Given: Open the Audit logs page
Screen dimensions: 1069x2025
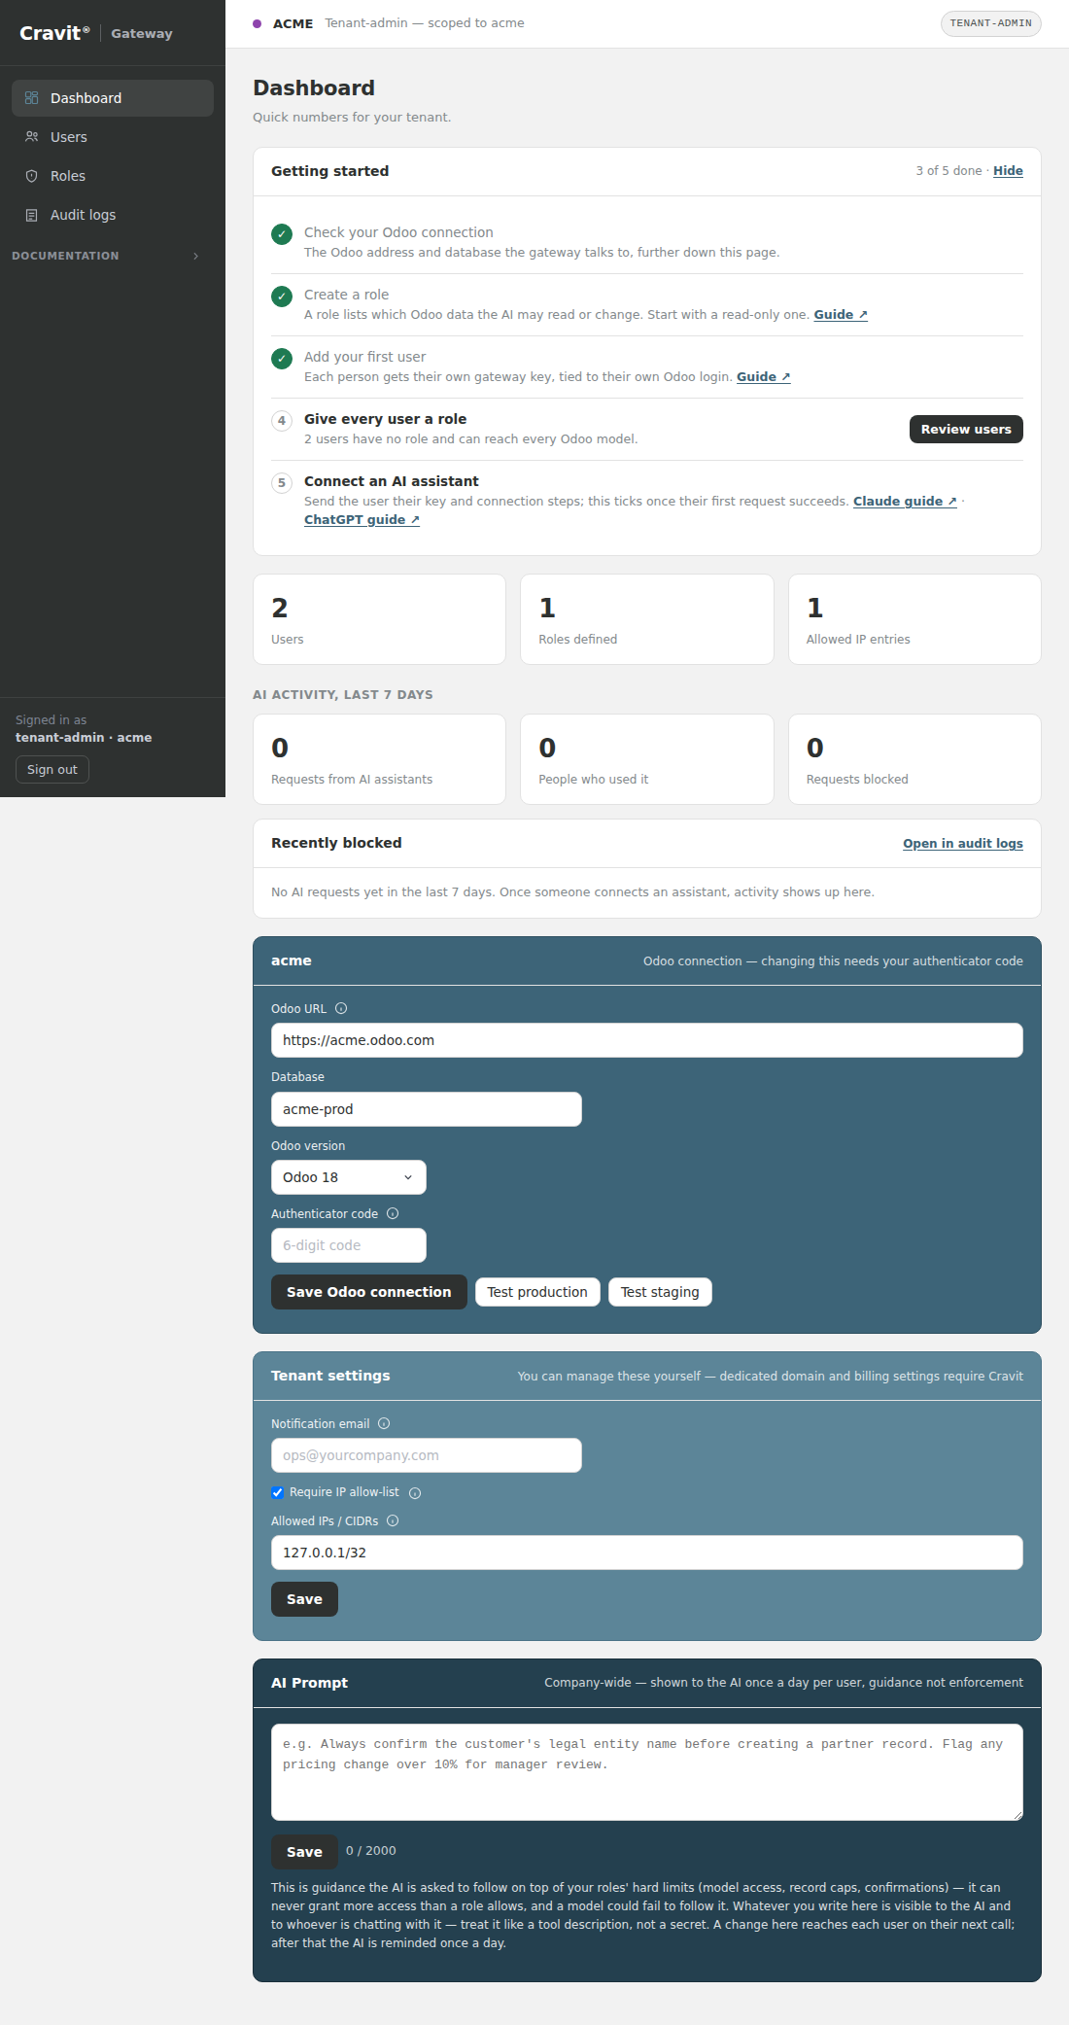Looking at the screenshot, I should pyautogui.click(x=113, y=215).
